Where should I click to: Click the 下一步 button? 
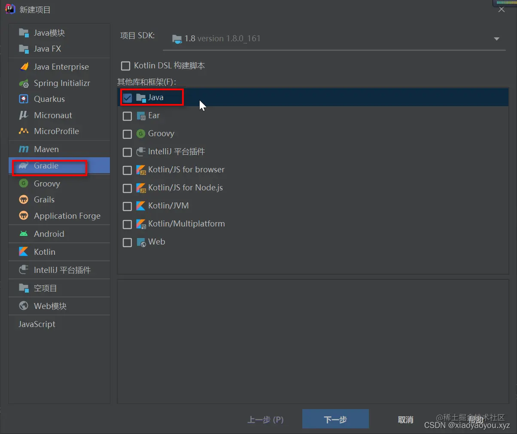point(335,419)
